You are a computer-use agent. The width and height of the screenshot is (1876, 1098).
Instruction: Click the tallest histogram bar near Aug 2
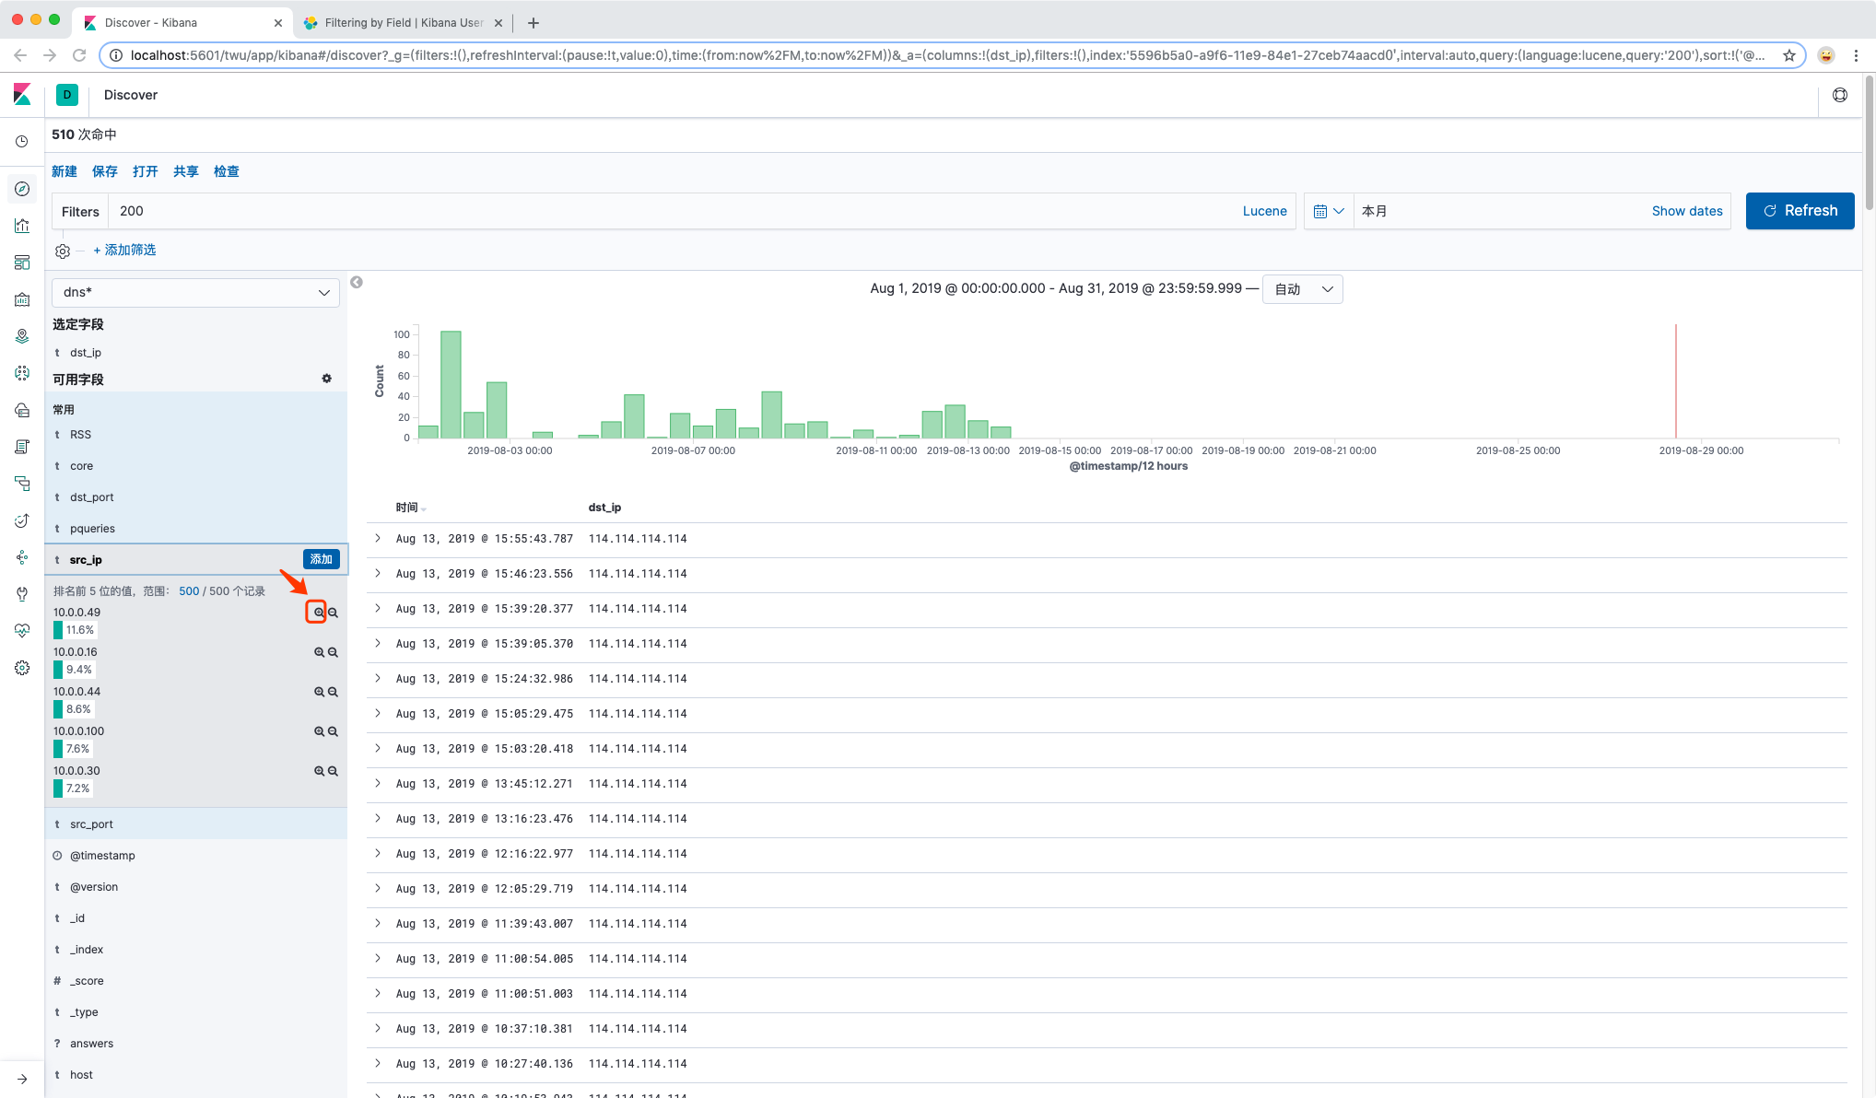451,384
